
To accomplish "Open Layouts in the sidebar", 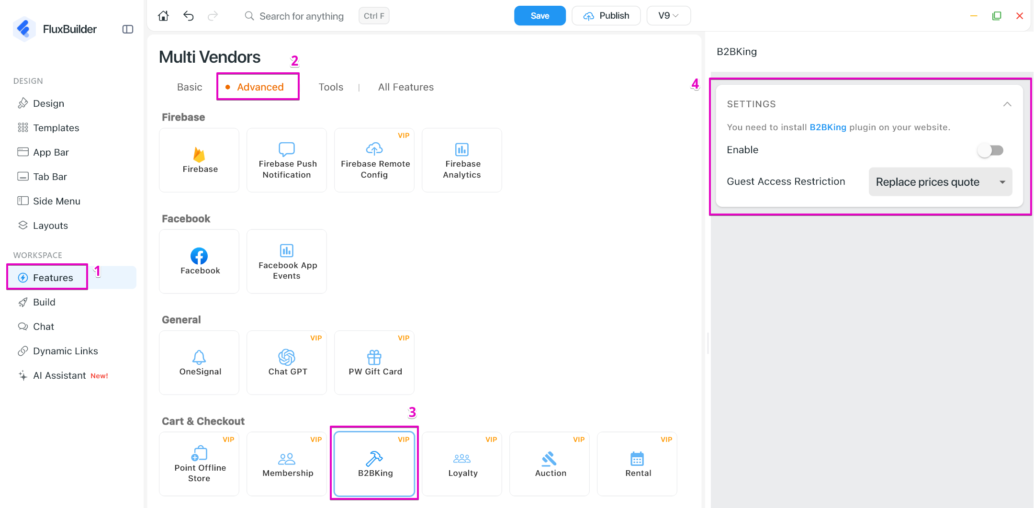I will (x=72, y=226).
